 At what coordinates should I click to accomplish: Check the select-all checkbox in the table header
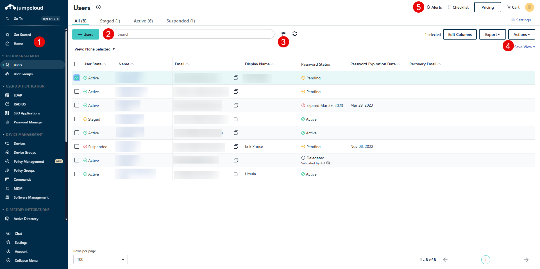pos(76,64)
